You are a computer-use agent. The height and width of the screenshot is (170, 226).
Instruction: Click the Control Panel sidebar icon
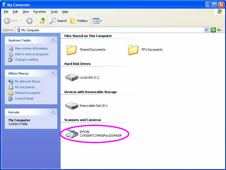[x=11, y=99]
